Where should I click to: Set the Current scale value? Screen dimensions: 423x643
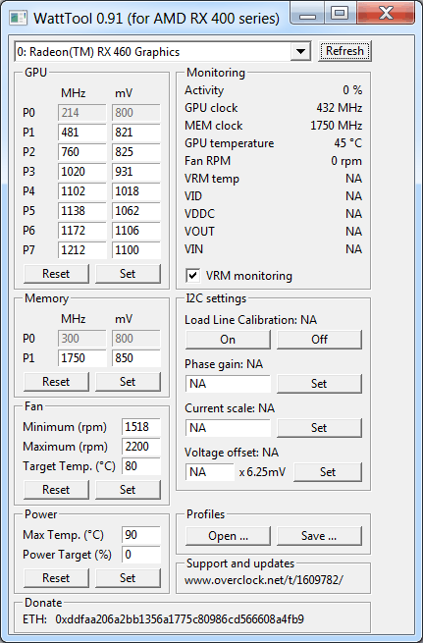click(x=319, y=428)
